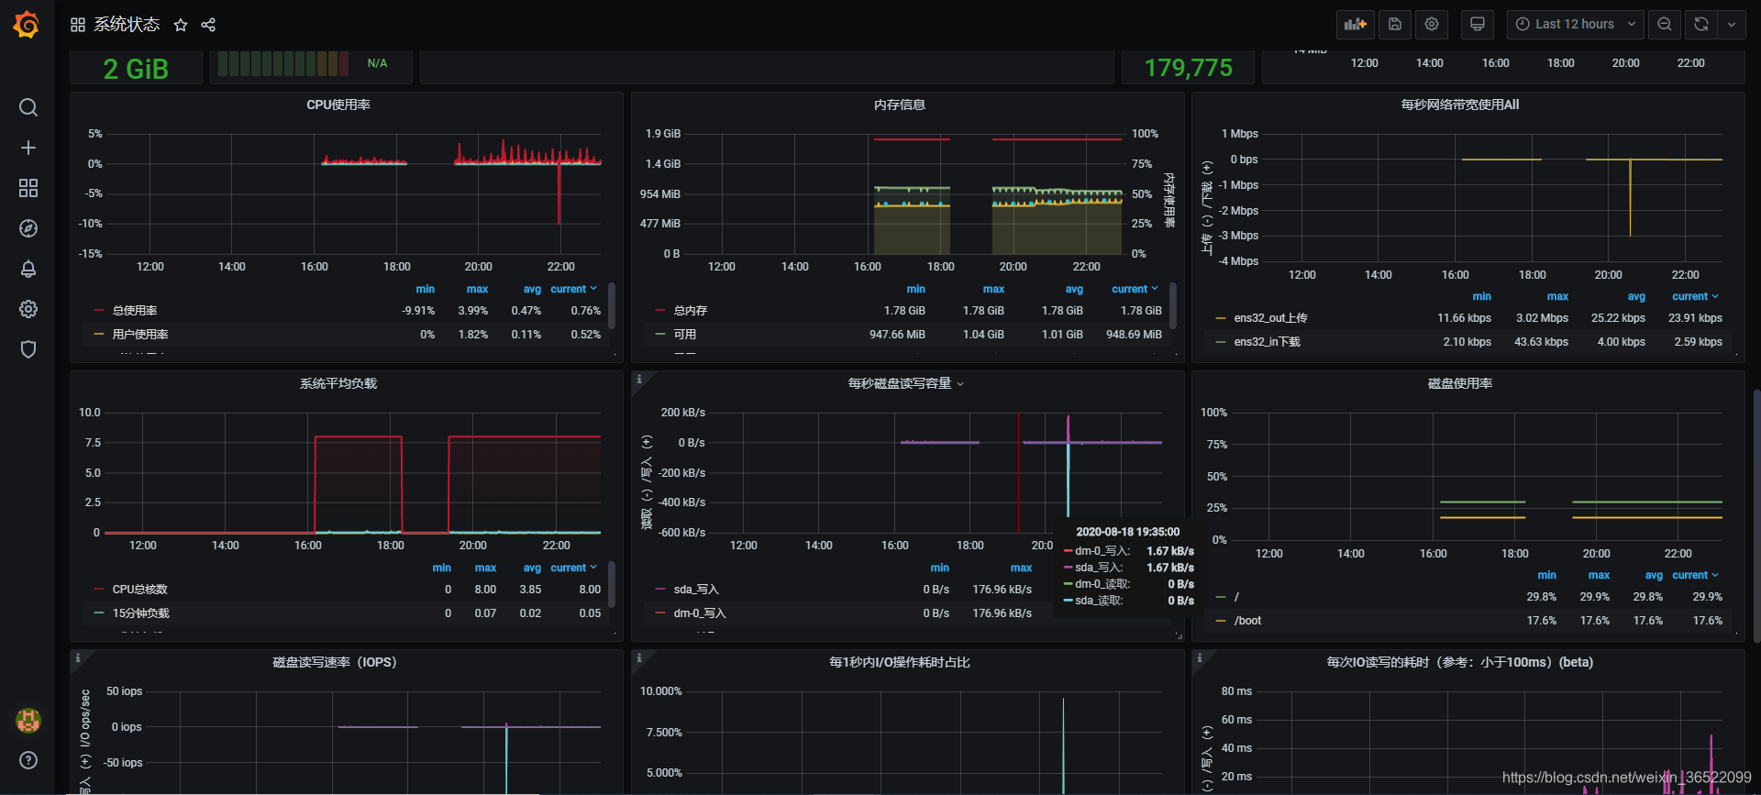
Task: Click the dashboard grid icon beside 系统状态
Action: pyautogui.click(x=78, y=25)
